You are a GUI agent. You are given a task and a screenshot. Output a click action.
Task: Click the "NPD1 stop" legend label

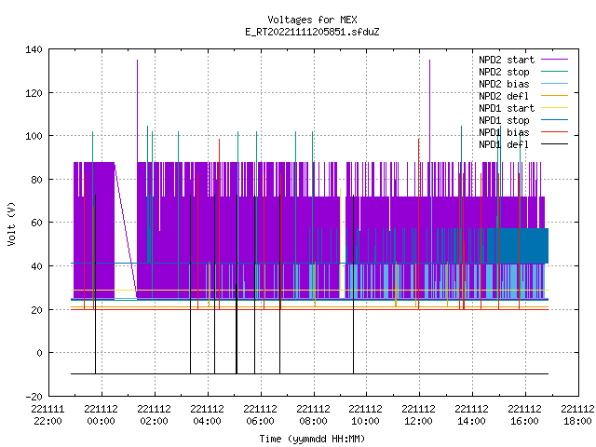coord(504,120)
